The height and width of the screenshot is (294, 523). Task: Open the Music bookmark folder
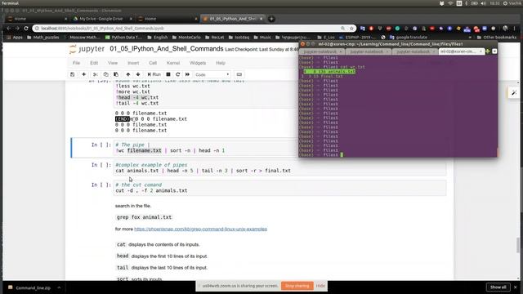click(x=262, y=38)
